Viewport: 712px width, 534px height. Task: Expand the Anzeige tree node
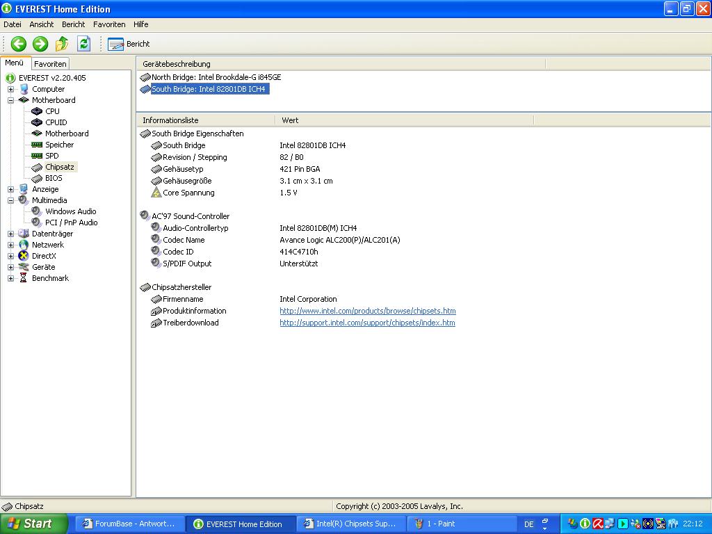(x=10, y=189)
